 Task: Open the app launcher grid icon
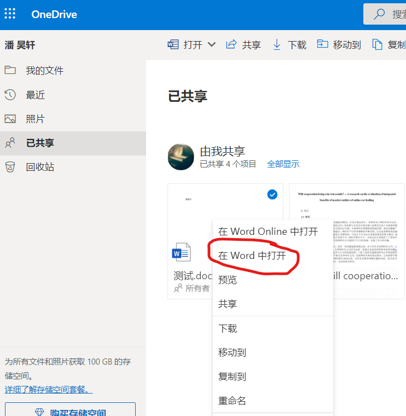[10, 14]
